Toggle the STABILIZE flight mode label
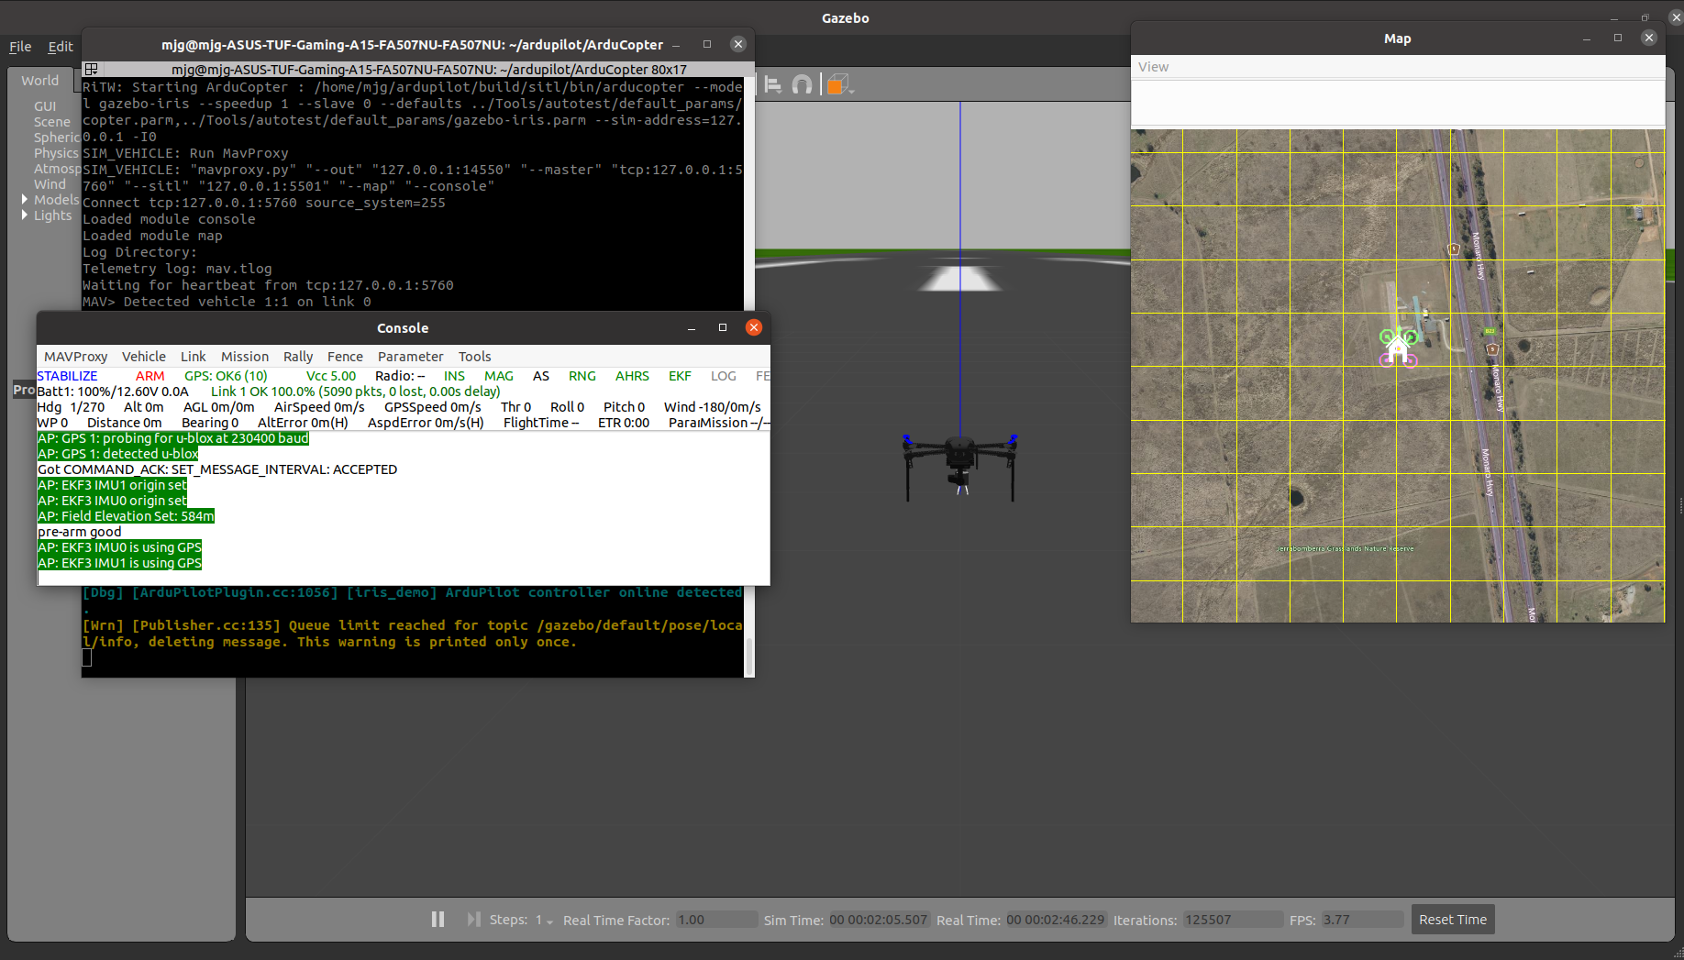This screenshot has width=1684, height=960. pos(67,376)
